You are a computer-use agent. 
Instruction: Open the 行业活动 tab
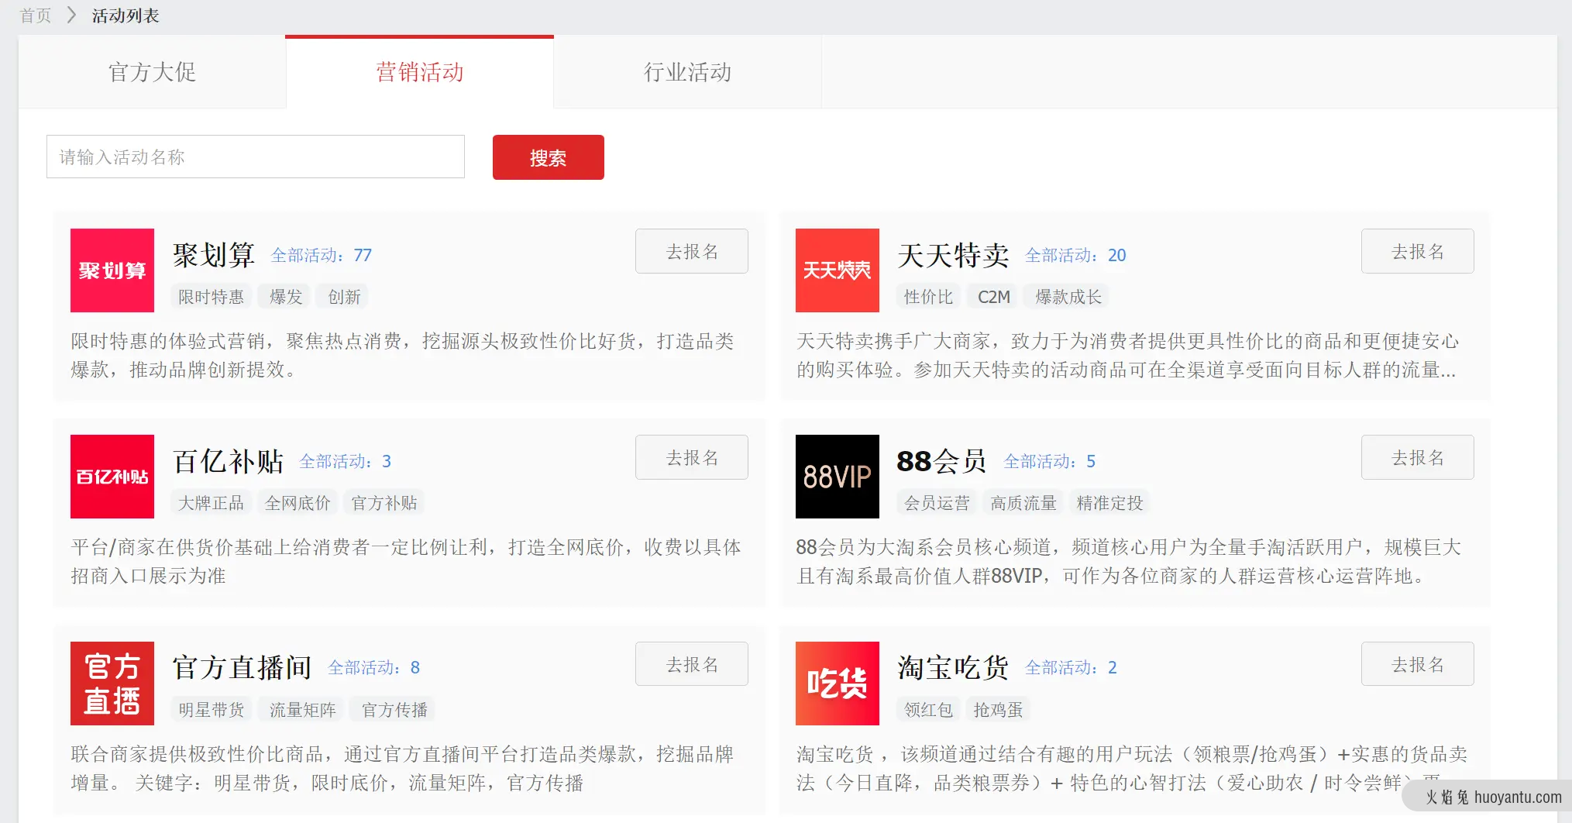click(x=688, y=72)
